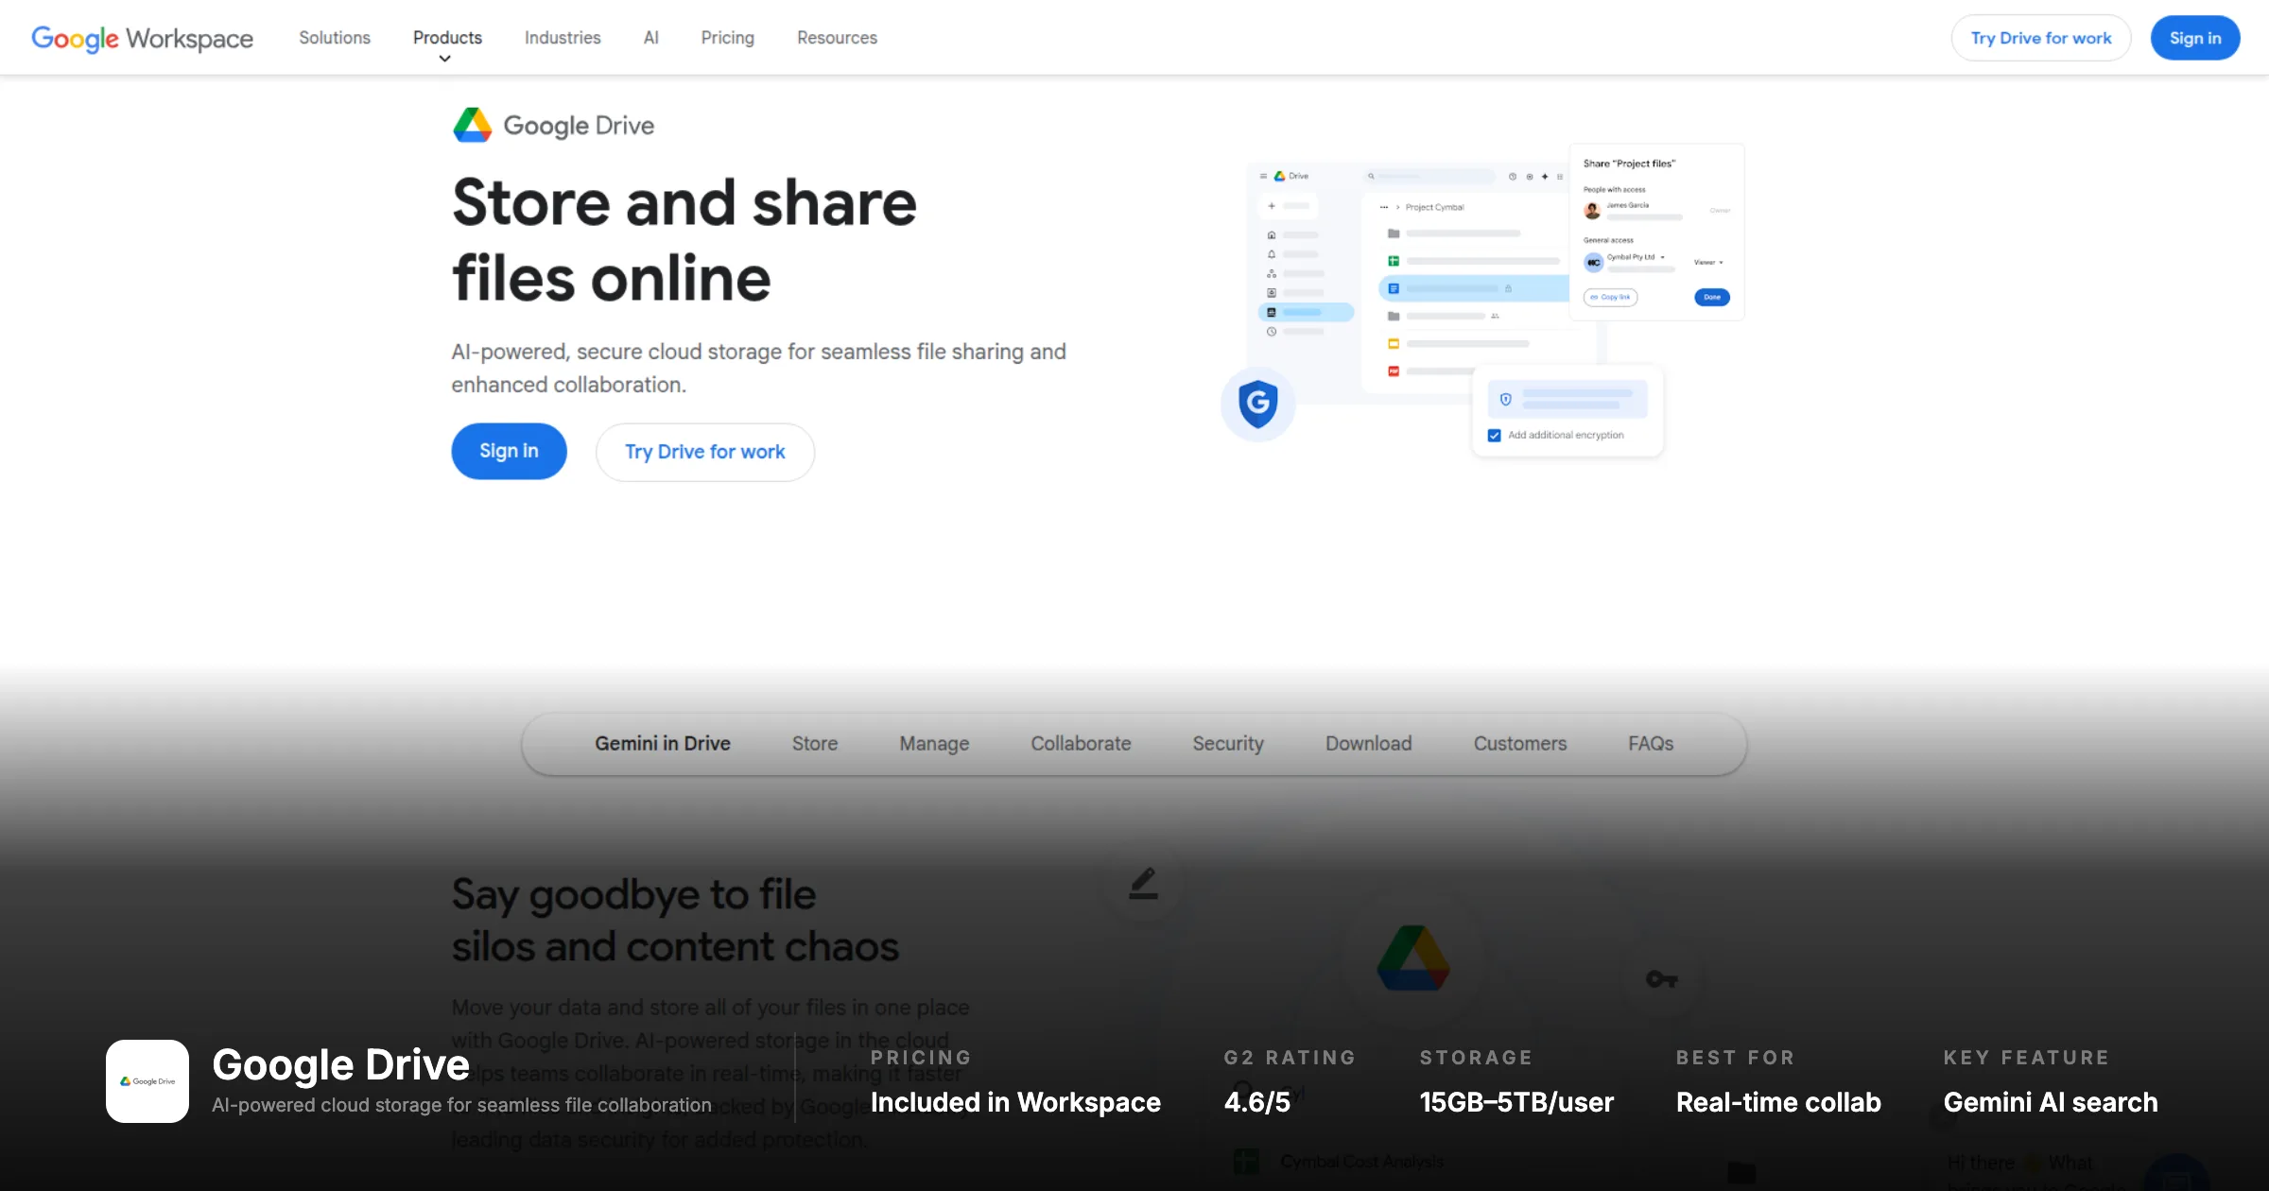The image size is (2269, 1191).
Task: Go to the Pricing page
Action: [x=727, y=38]
